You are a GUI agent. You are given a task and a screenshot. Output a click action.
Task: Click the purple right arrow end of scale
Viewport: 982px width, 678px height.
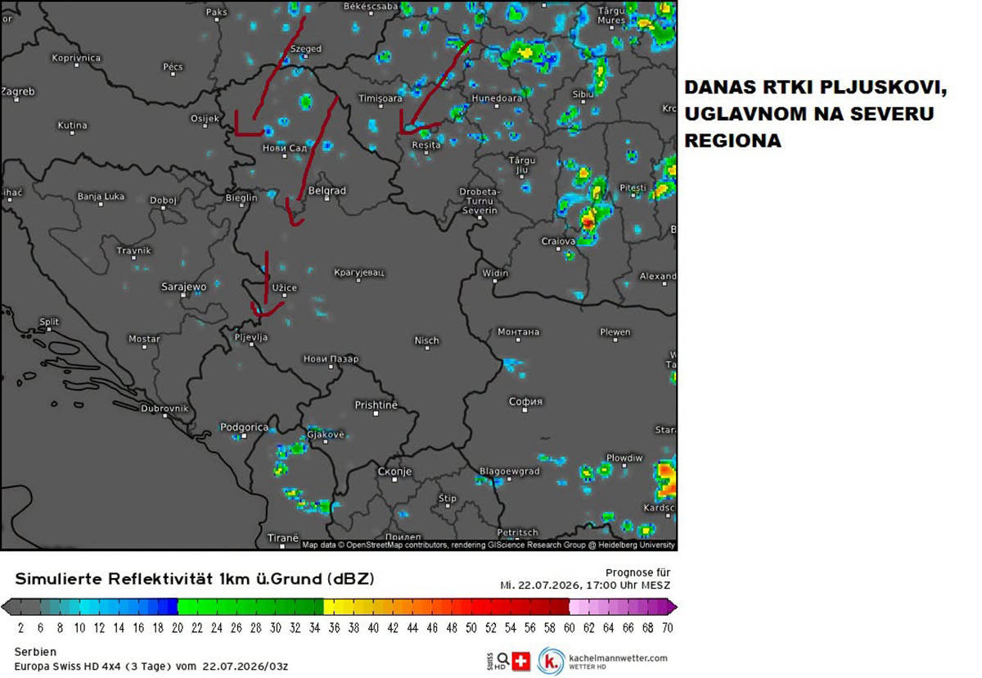(672, 607)
